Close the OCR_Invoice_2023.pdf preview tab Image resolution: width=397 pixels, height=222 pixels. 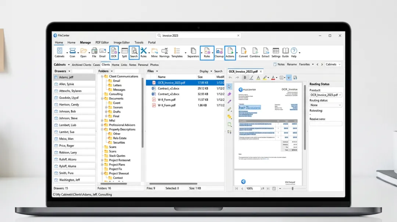[x=261, y=71]
